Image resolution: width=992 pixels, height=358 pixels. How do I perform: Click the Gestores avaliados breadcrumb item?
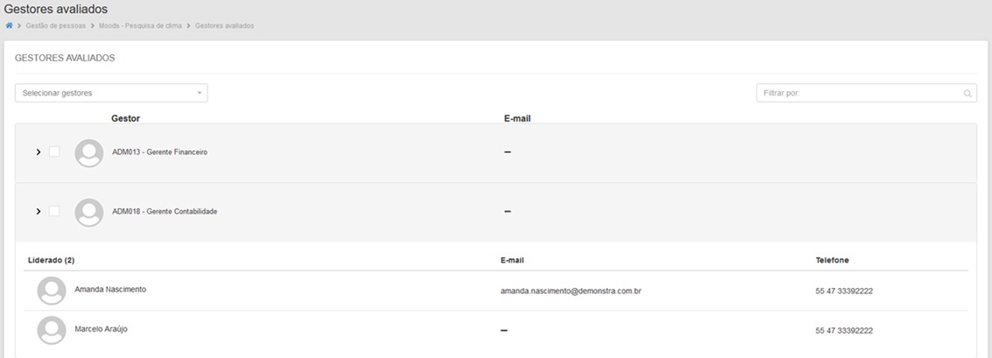coord(225,26)
